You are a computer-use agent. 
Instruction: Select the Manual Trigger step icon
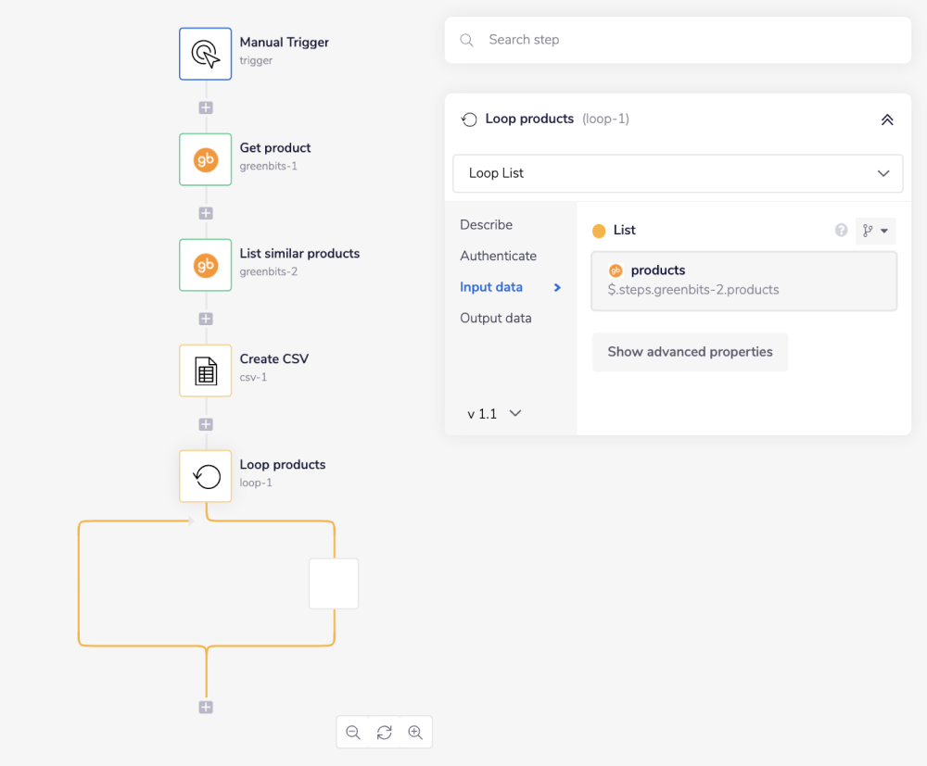pyautogui.click(x=205, y=54)
